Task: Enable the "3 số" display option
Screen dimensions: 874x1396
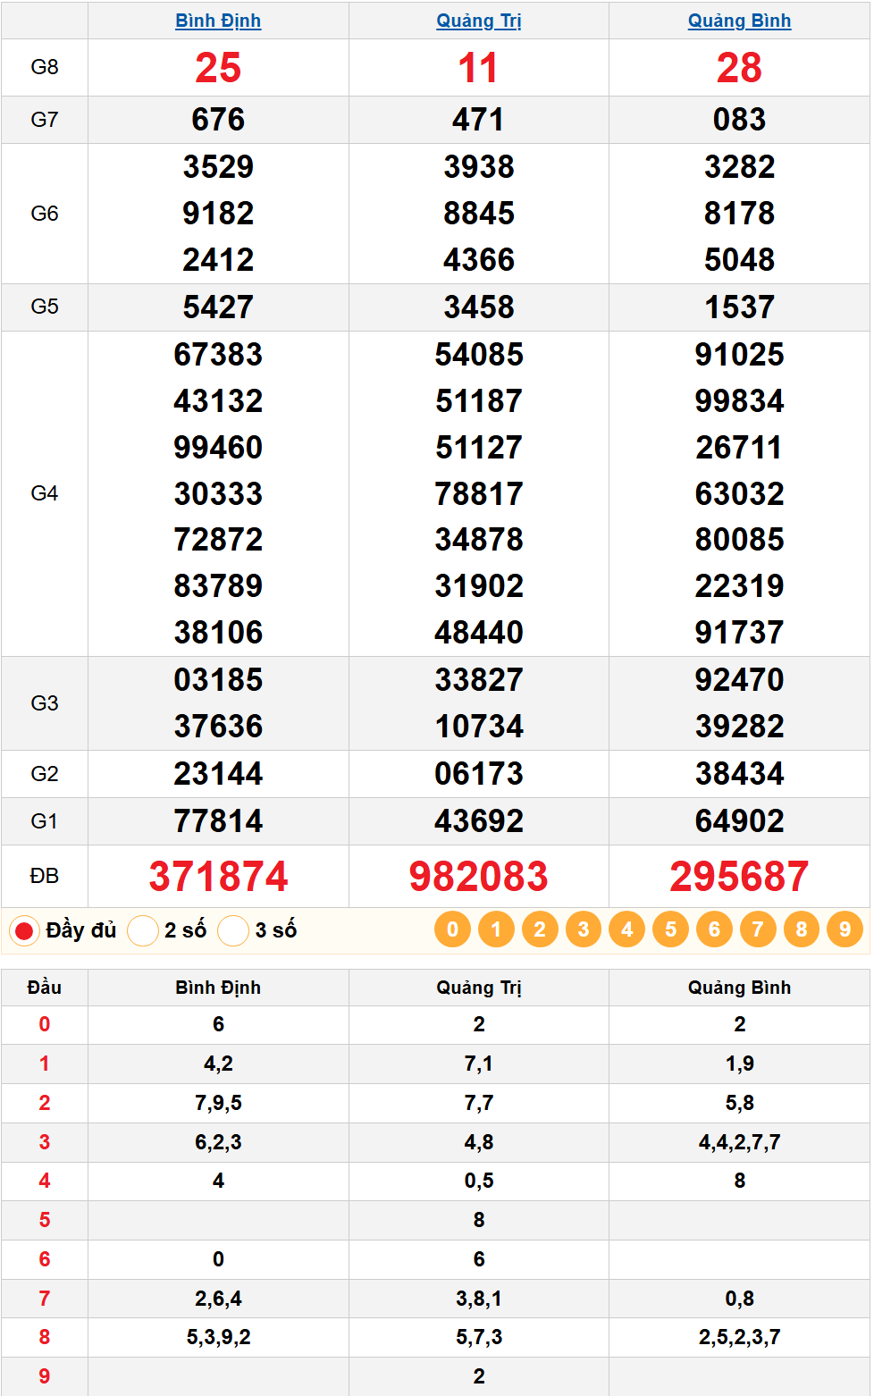Action: (233, 931)
